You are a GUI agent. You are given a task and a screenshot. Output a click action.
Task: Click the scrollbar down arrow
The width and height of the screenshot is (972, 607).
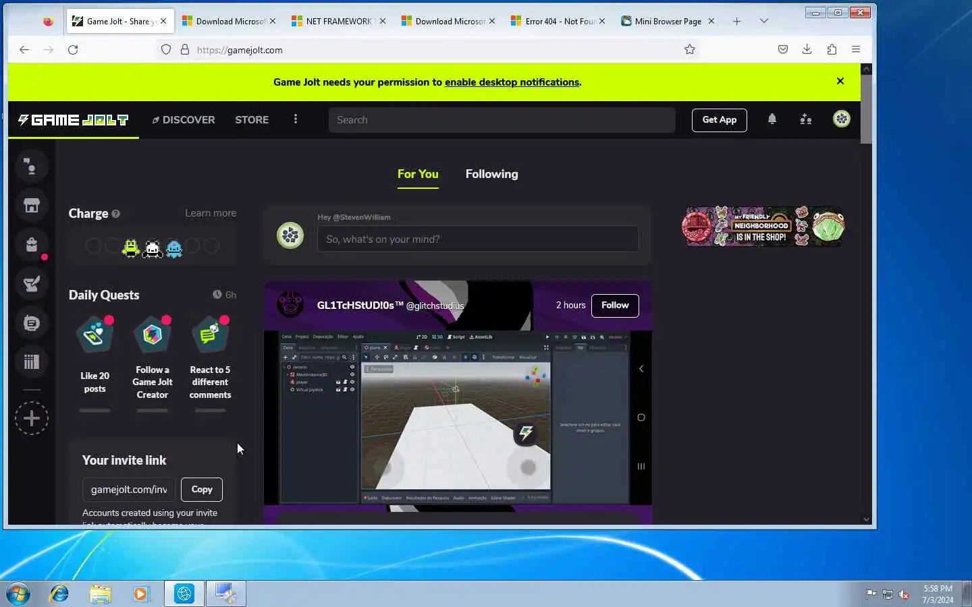[x=866, y=519]
